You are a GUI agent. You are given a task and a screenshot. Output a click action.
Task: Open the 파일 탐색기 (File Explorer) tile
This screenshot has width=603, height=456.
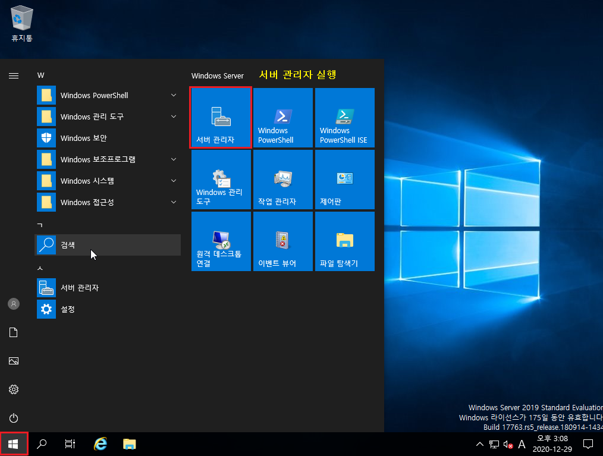point(344,241)
